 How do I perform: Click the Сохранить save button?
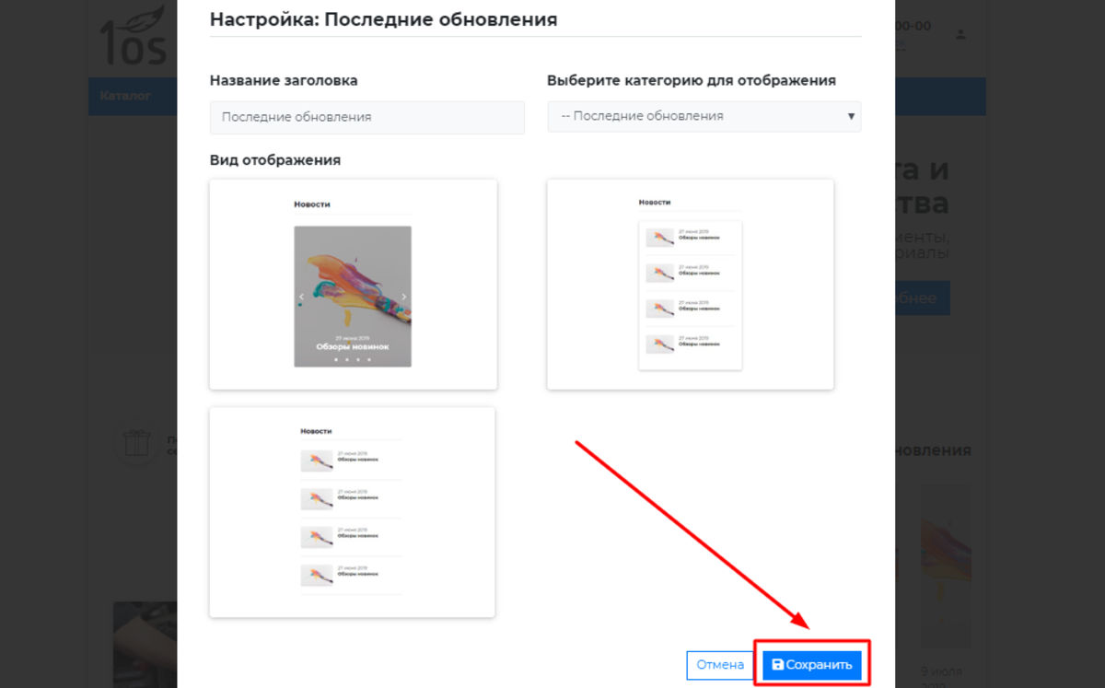tap(811, 665)
